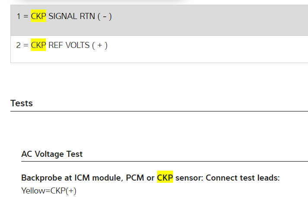
Task: Click the AC Voltage Test heading
Action: 52,154
